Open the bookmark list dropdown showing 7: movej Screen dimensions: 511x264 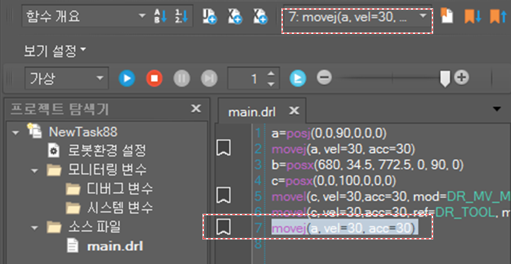pos(423,17)
